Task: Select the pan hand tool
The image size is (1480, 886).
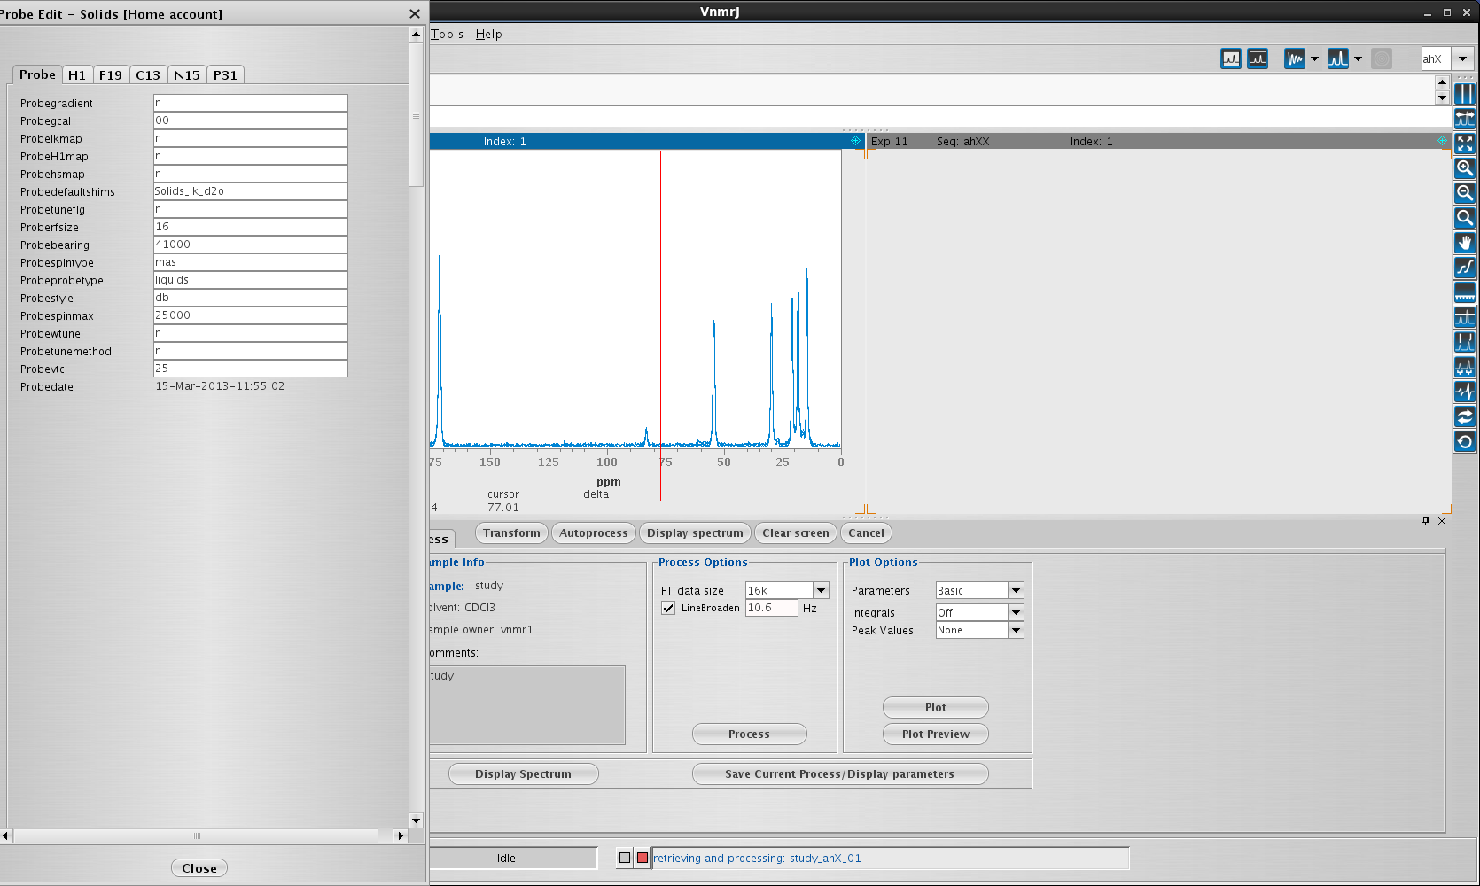Action: (1465, 243)
